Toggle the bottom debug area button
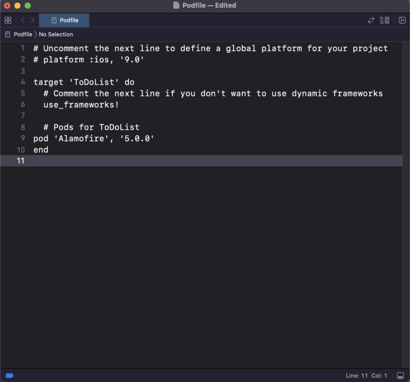 point(400,375)
